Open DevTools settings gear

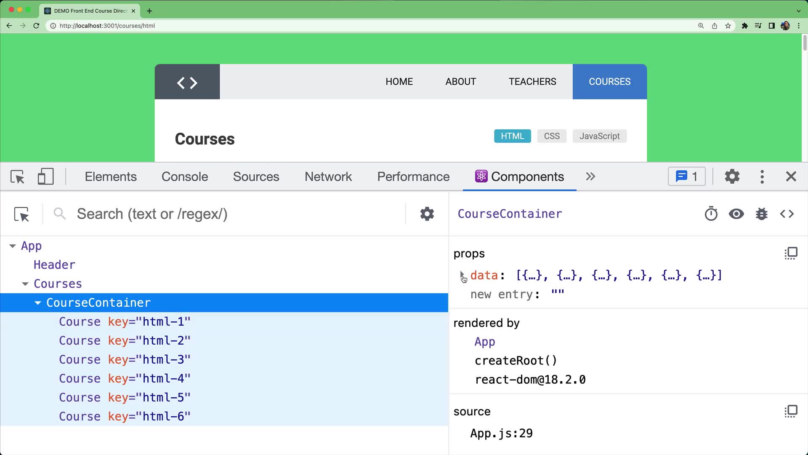point(731,177)
